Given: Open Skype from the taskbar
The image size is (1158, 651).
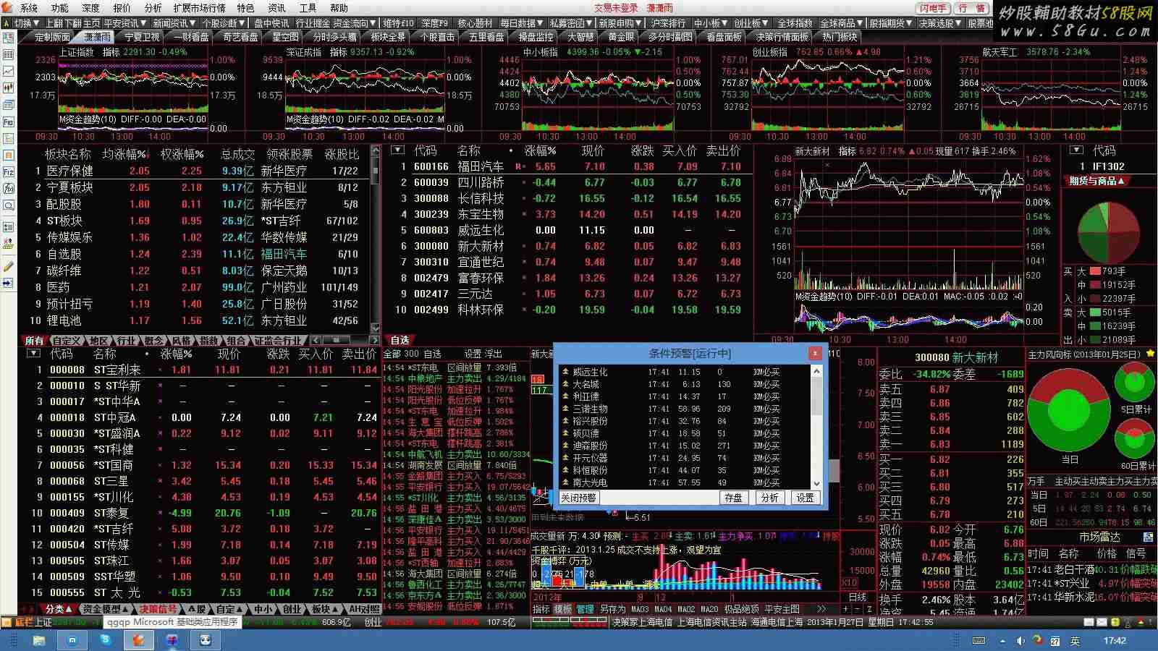Looking at the screenshot, I should click(x=106, y=640).
